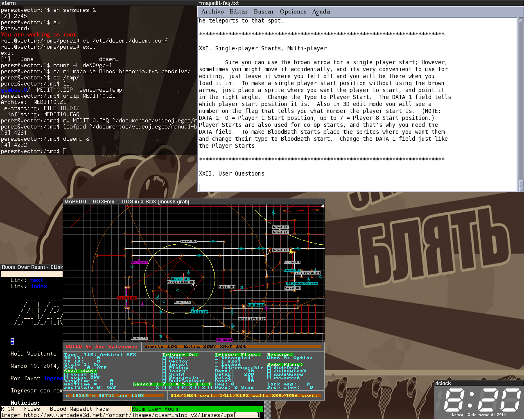524x419 pixels.
Task: Follow the 'next' link in ELinks
Action: click(37, 280)
